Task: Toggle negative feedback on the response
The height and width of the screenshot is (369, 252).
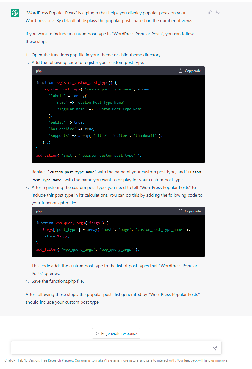Action: 218,12
